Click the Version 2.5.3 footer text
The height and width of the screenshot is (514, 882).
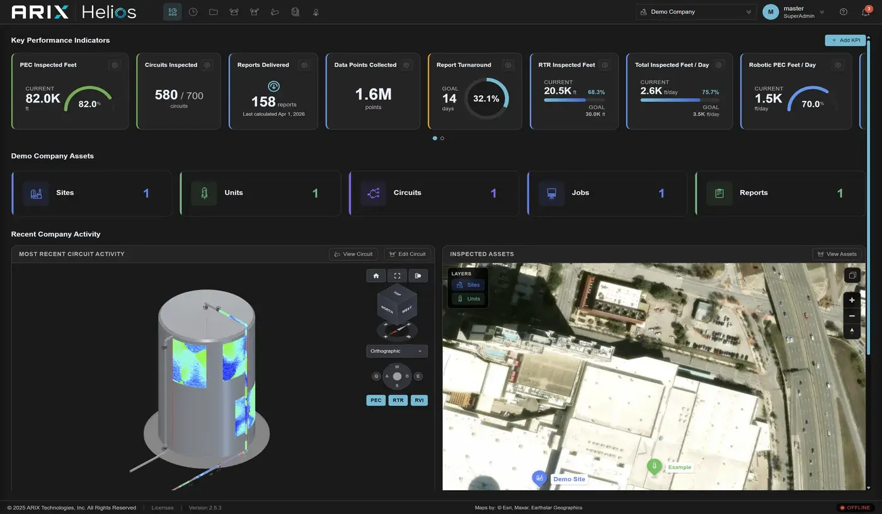[205, 508]
